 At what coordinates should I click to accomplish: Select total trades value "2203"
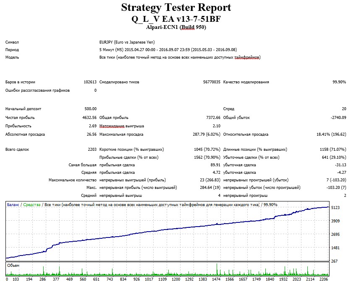92,150
